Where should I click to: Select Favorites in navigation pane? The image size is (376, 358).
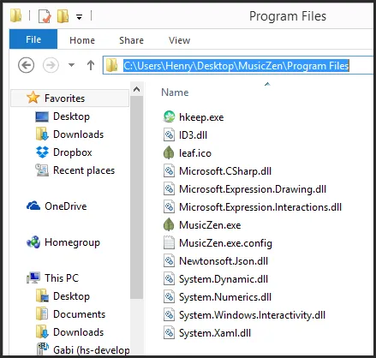click(70, 98)
